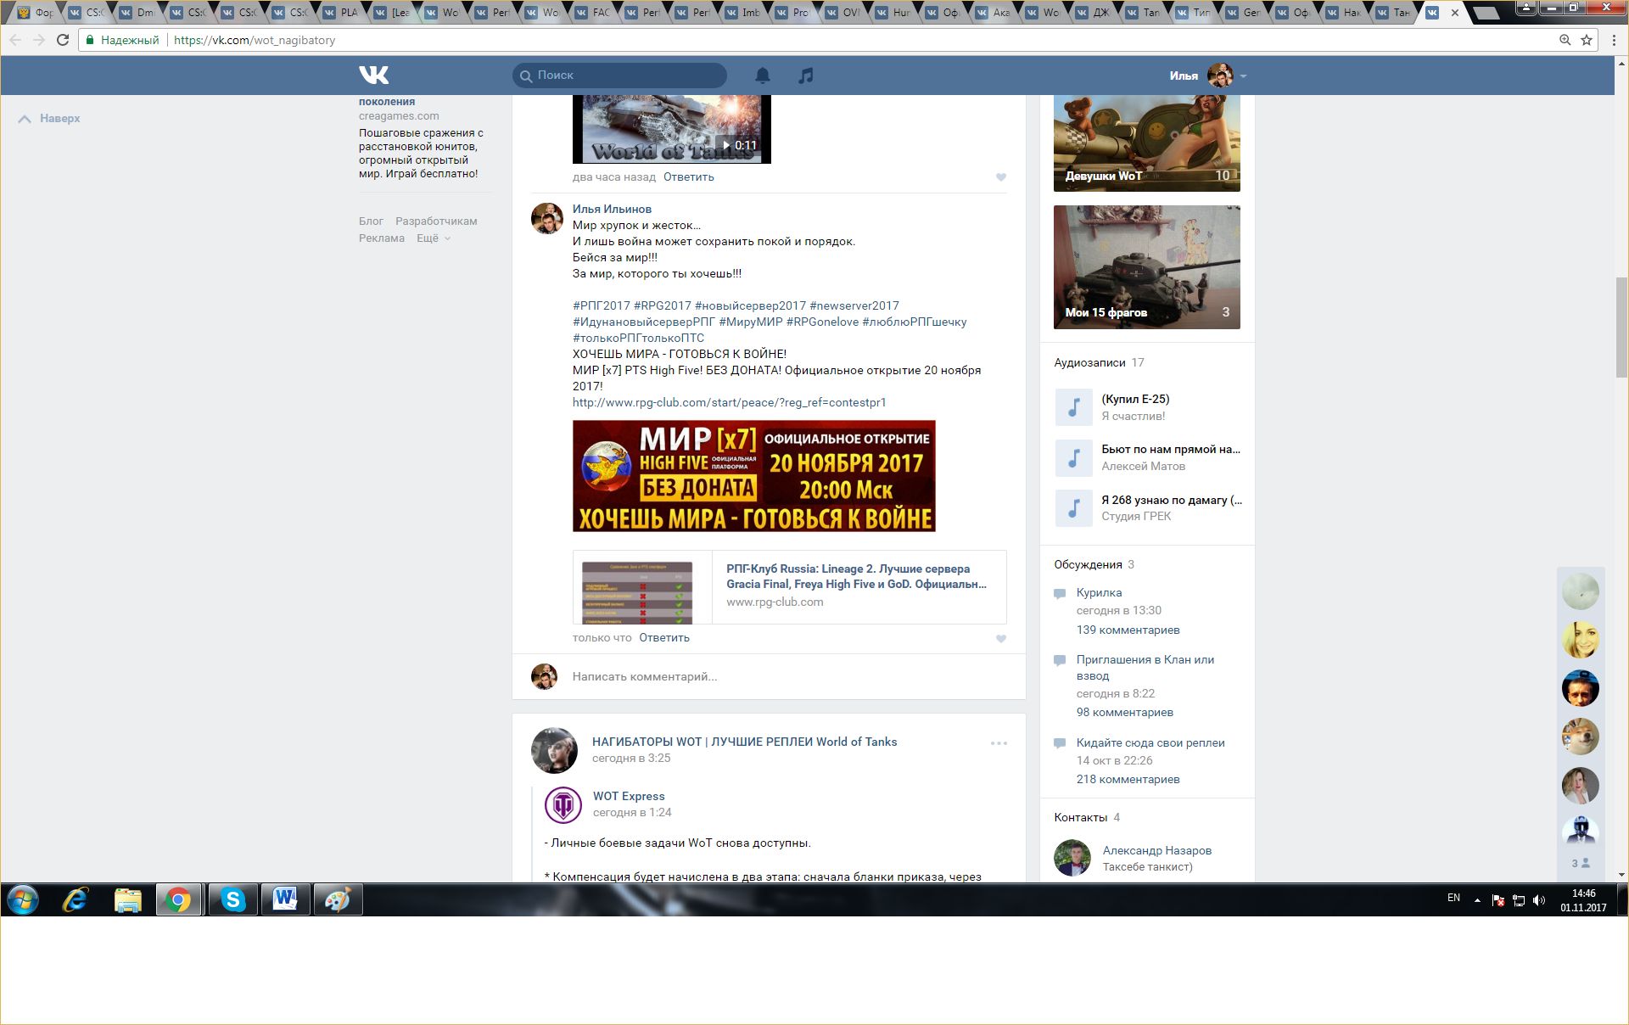Play the track Я 268 узнаю по дамагу
Image resolution: width=1629 pixels, height=1025 pixels.
click(1073, 508)
